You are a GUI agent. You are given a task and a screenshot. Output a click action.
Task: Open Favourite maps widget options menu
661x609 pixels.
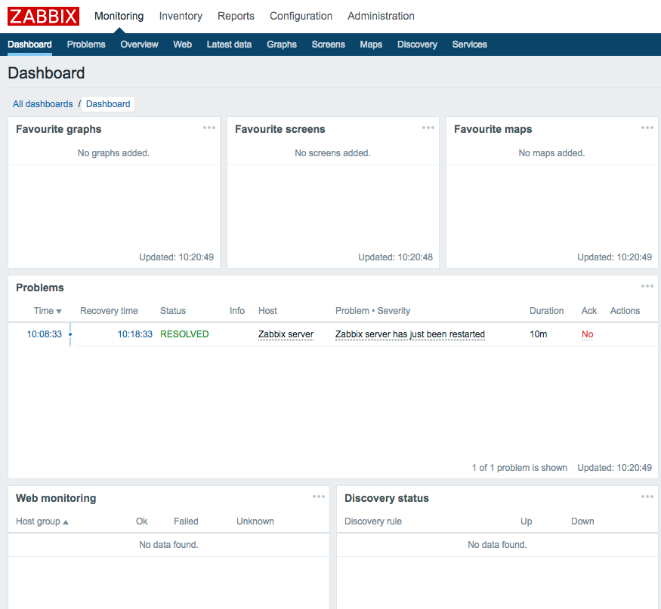pos(647,128)
